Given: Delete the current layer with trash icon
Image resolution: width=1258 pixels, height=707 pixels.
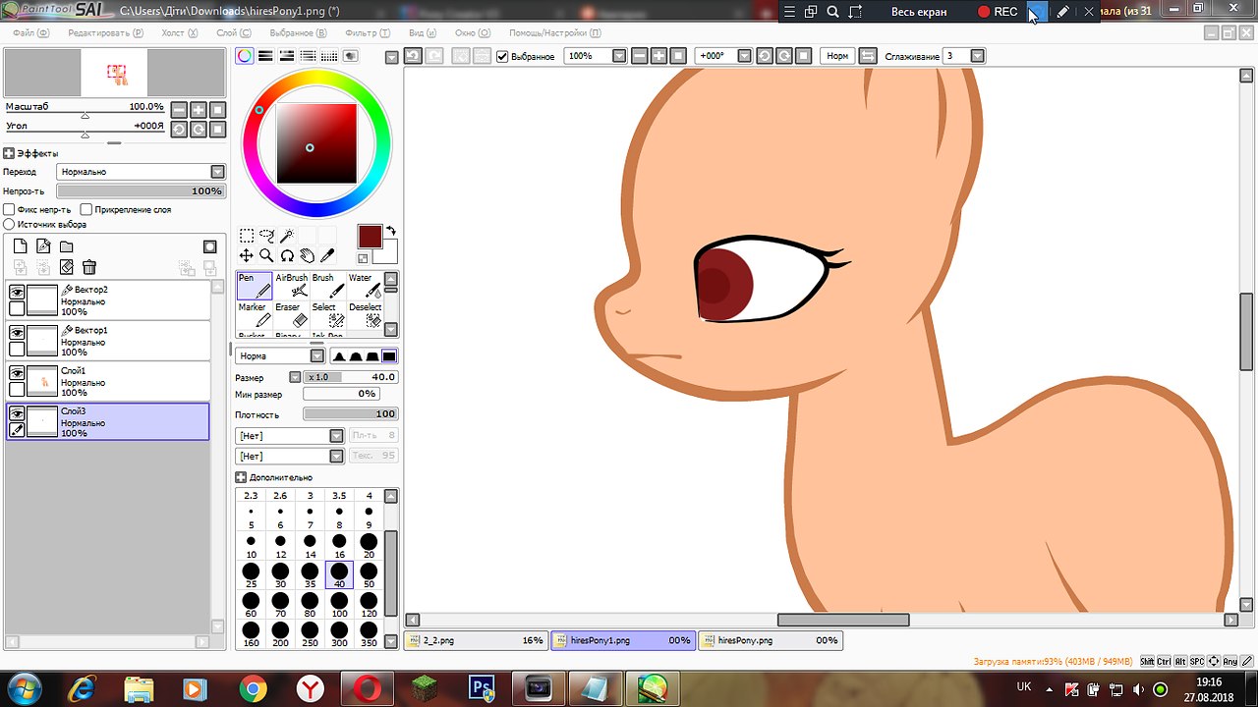Looking at the screenshot, I should coord(89,267).
